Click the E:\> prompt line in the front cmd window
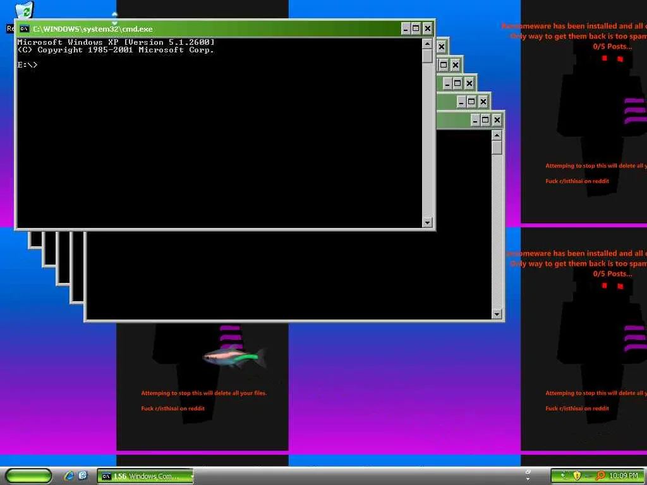The width and height of the screenshot is (647, 485). coord(27,65)
